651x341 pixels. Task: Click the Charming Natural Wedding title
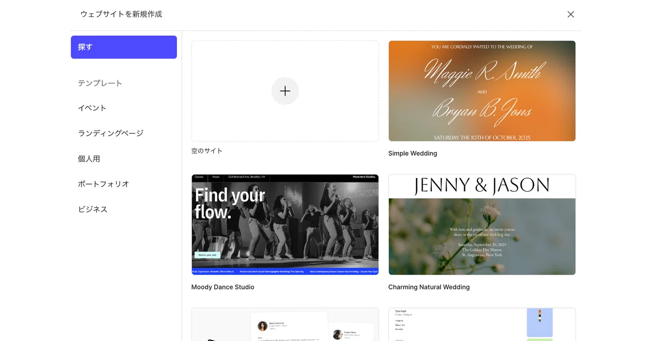click(429, 287)
